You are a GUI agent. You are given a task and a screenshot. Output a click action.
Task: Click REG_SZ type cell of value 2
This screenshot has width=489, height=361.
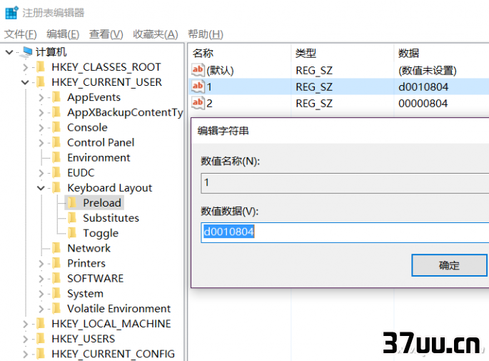[314, 104]
